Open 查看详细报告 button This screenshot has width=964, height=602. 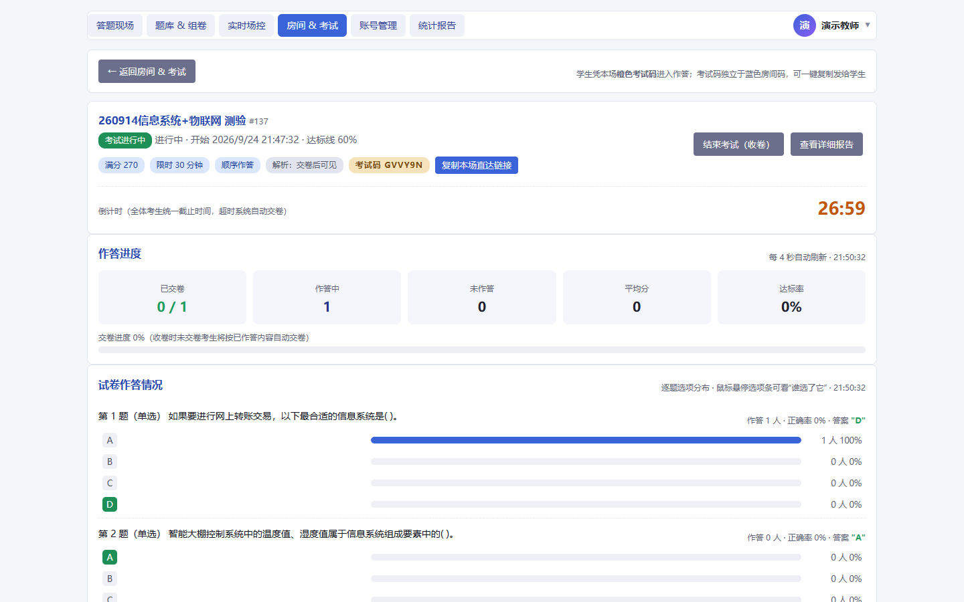point(827,144)
